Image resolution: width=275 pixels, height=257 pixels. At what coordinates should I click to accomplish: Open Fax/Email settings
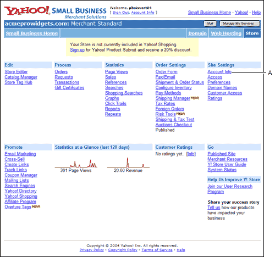[165, 77]
